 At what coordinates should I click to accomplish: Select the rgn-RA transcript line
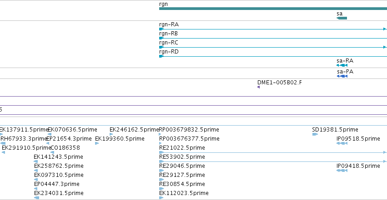pyautogui.click(x=273, y=29)
